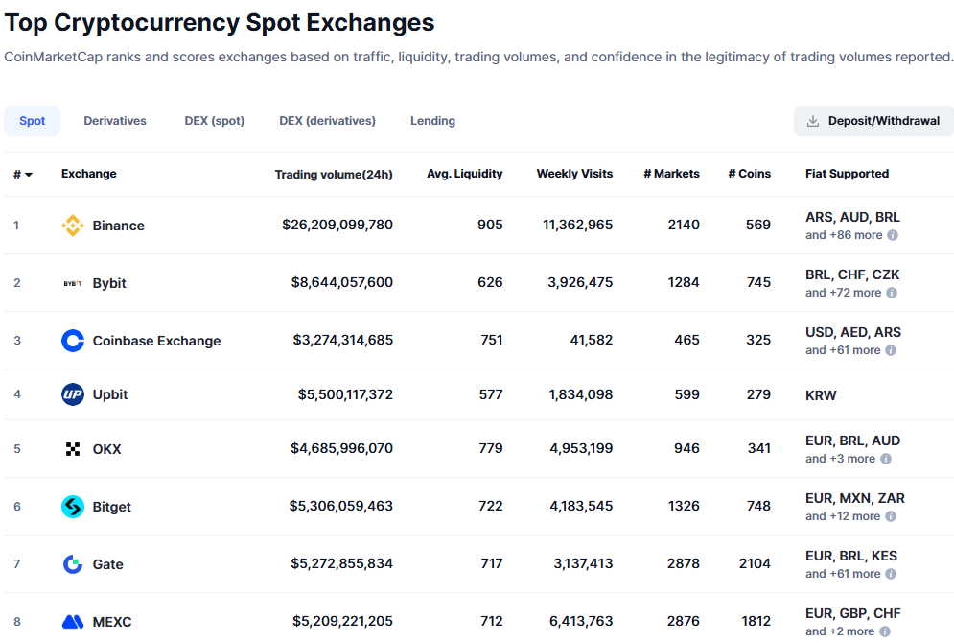Click the Gate logo icon
This screenshot has height=643, width=954.
pyautogui.click(x=73, y=564)
